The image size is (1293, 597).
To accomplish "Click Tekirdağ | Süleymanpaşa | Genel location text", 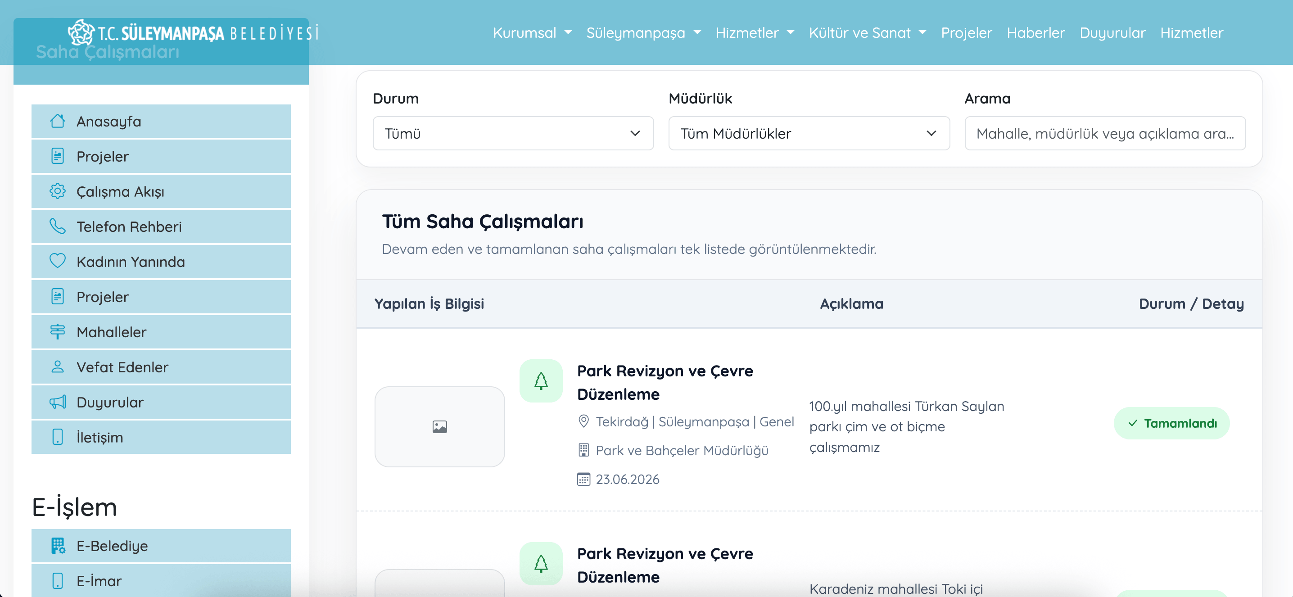I will (x=695, y=421).
